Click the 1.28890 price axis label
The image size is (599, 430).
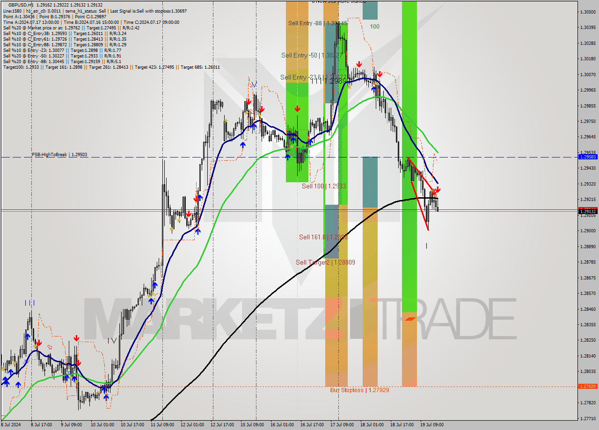(588, 246)
